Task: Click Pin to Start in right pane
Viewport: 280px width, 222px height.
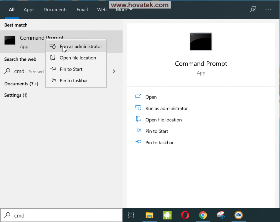Action: click(157, 131)
